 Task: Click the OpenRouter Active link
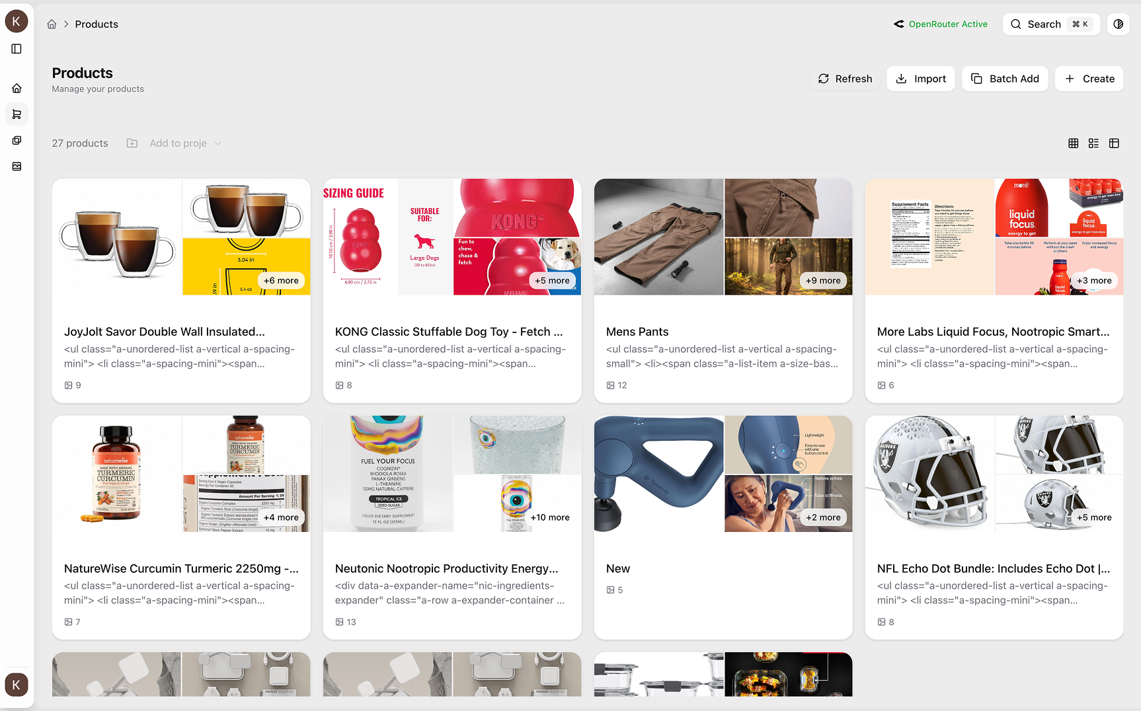pos(940,24)
